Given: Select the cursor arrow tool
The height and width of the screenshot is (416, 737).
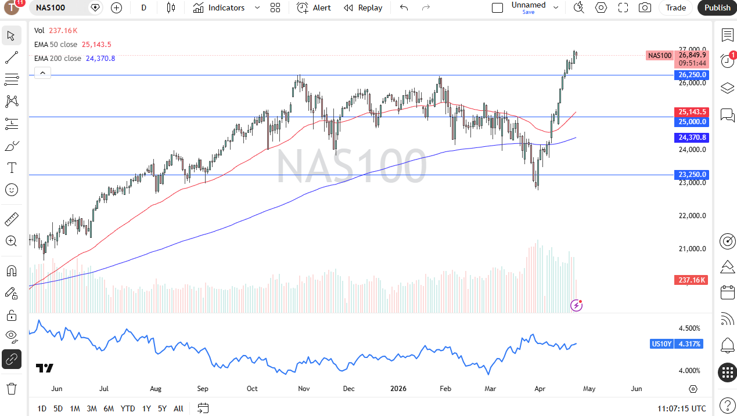Looking at the screenshot, I should point(11,35).
